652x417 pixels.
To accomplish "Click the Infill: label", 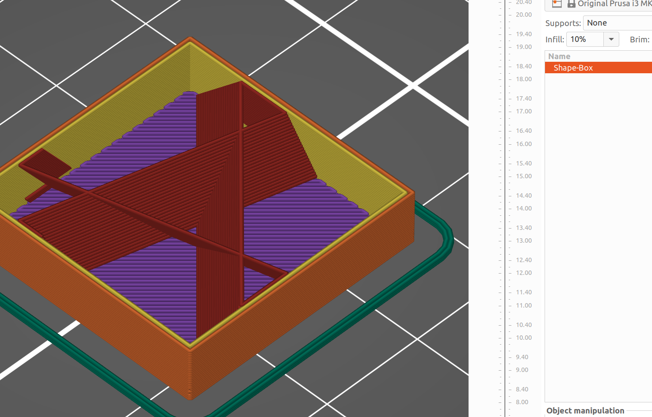I will pos(555,39).
